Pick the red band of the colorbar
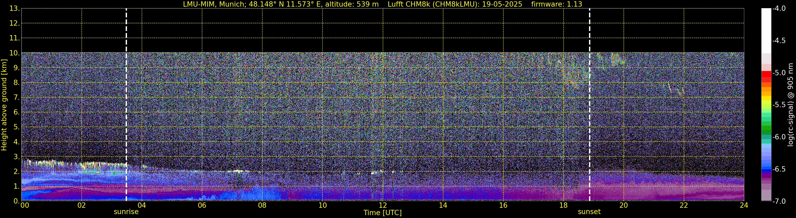Viewport: 796px width, 218px height. (766, 74)
